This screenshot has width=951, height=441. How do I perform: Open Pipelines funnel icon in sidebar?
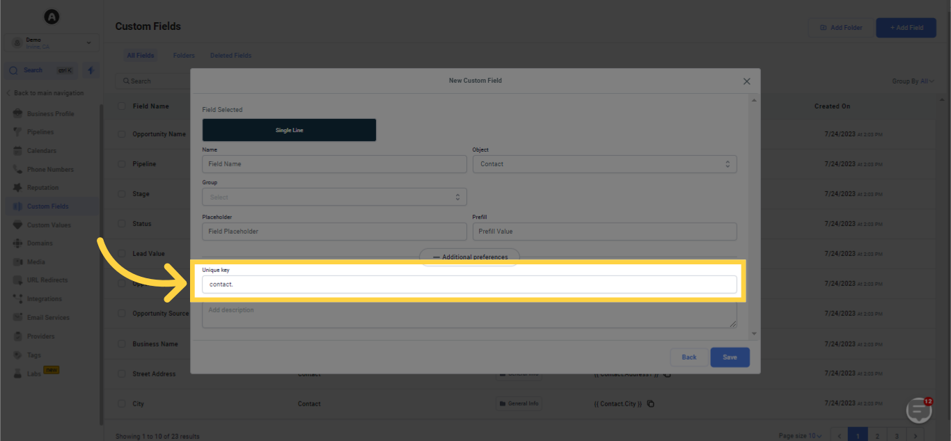tap(17, 132)
